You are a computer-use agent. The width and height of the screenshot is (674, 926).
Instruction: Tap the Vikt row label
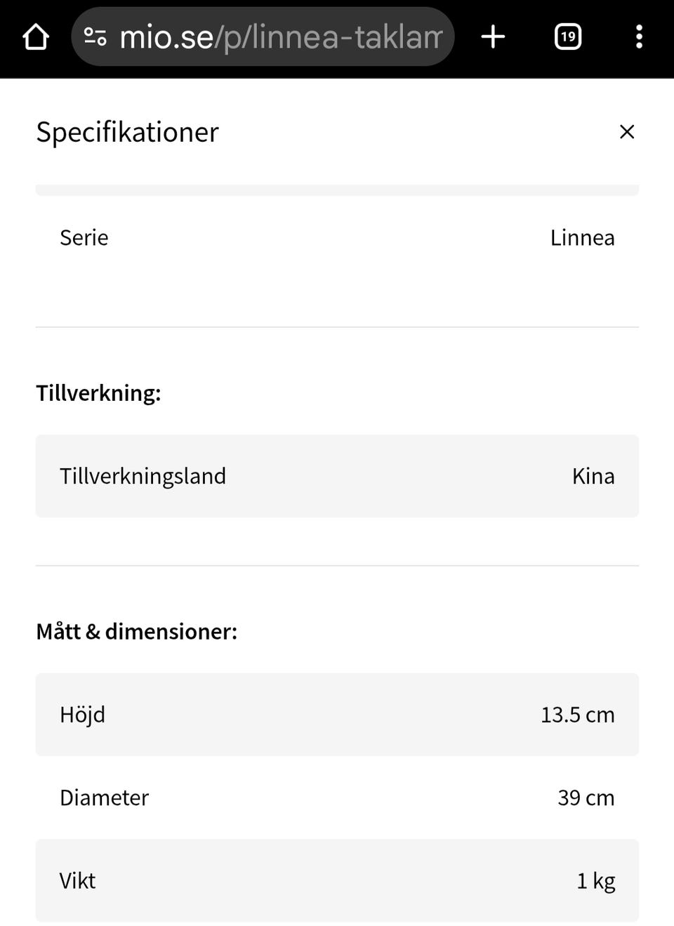coord(77,880)
